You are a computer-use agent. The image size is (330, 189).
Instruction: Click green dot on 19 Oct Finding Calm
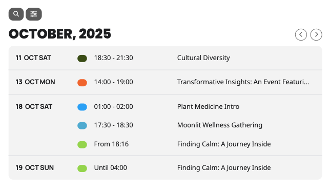click(82, 168)
